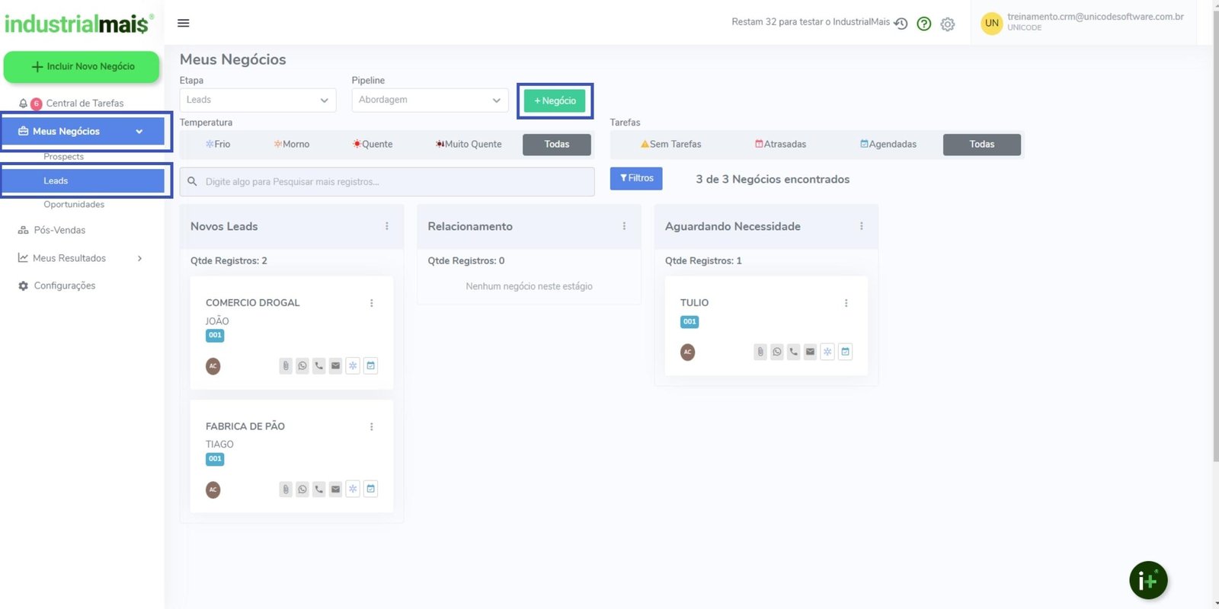
Task: Open settings gear icon in top bar
Action: [x=948, y=24]
